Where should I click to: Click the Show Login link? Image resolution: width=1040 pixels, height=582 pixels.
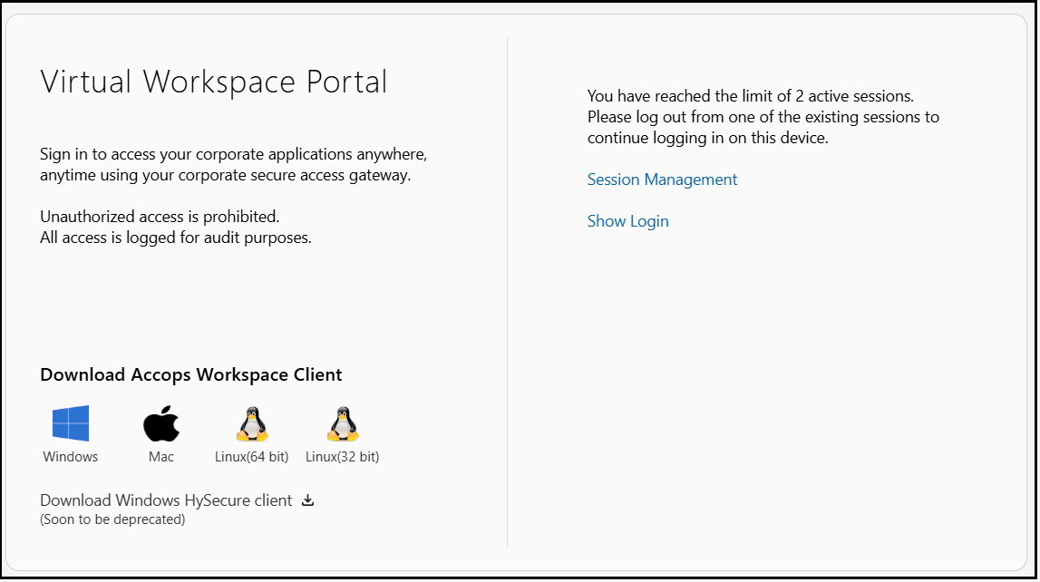(627, 221)
